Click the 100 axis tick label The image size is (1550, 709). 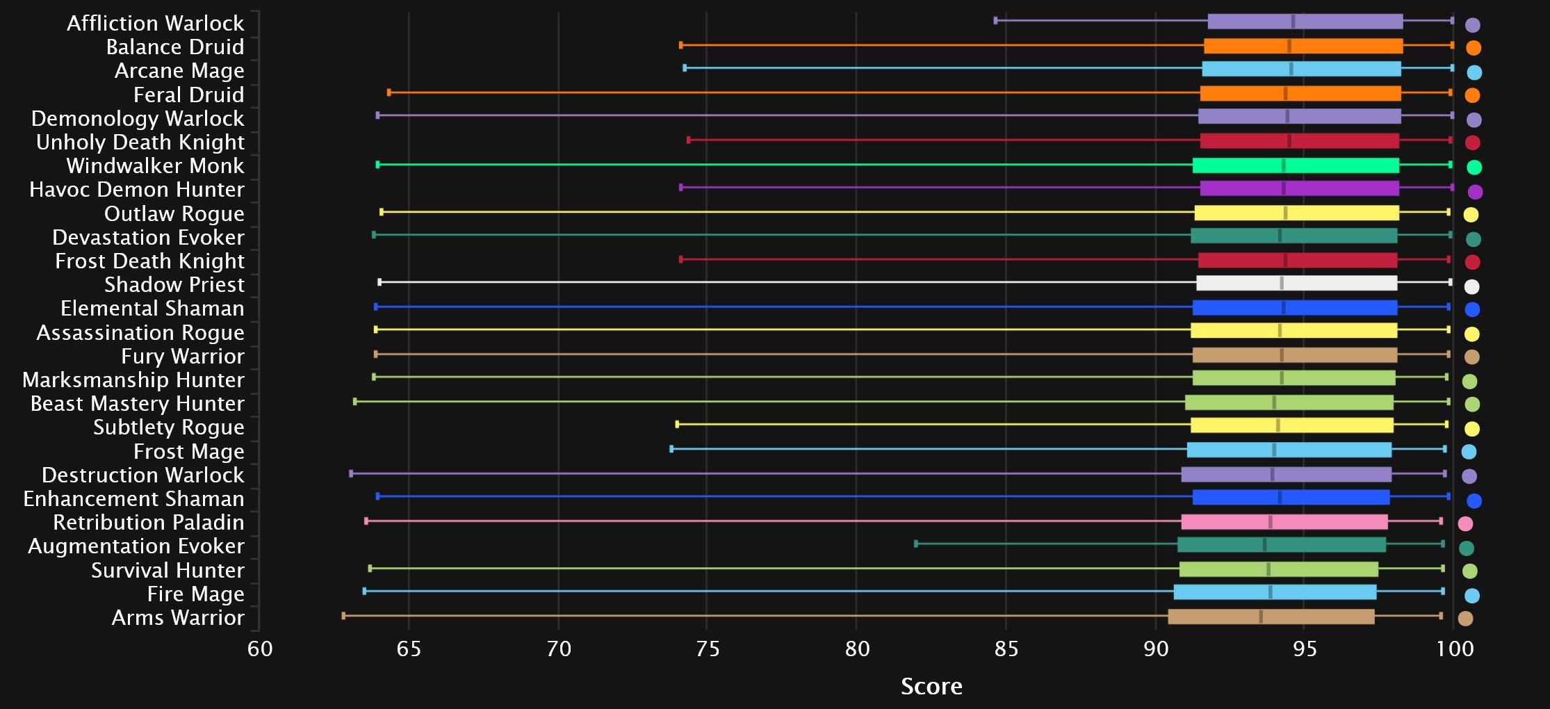pos(1455,649)
